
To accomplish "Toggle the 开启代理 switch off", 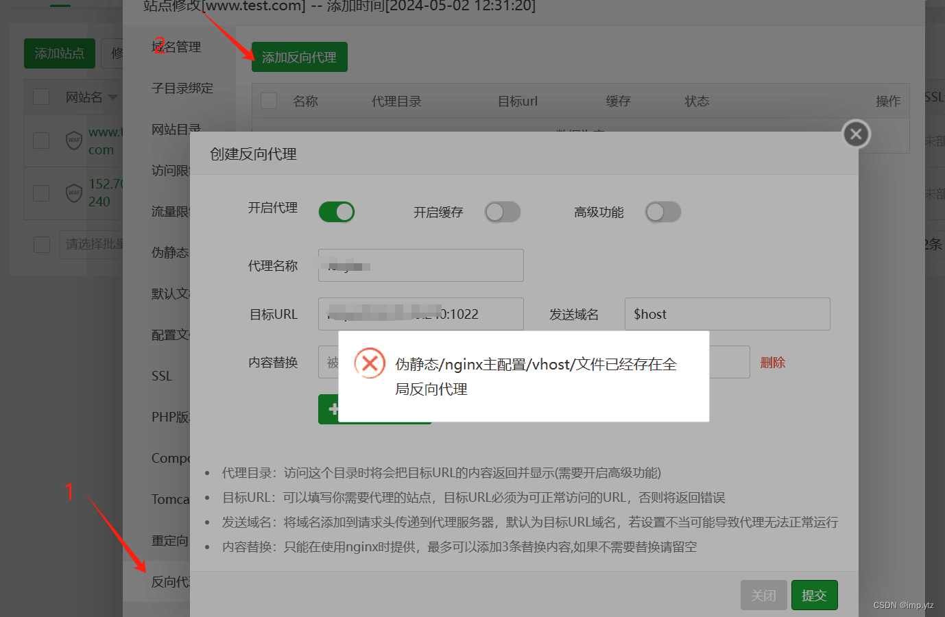I will 337,212.
